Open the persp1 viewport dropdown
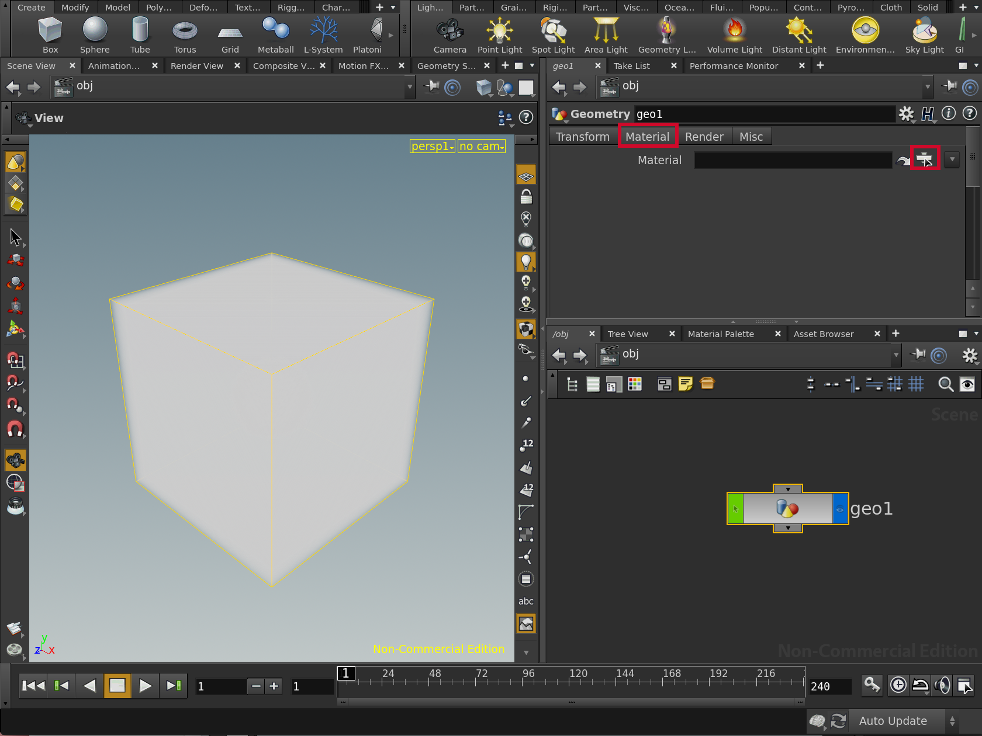This screenshot has height=736, width=982. (432, 146)
